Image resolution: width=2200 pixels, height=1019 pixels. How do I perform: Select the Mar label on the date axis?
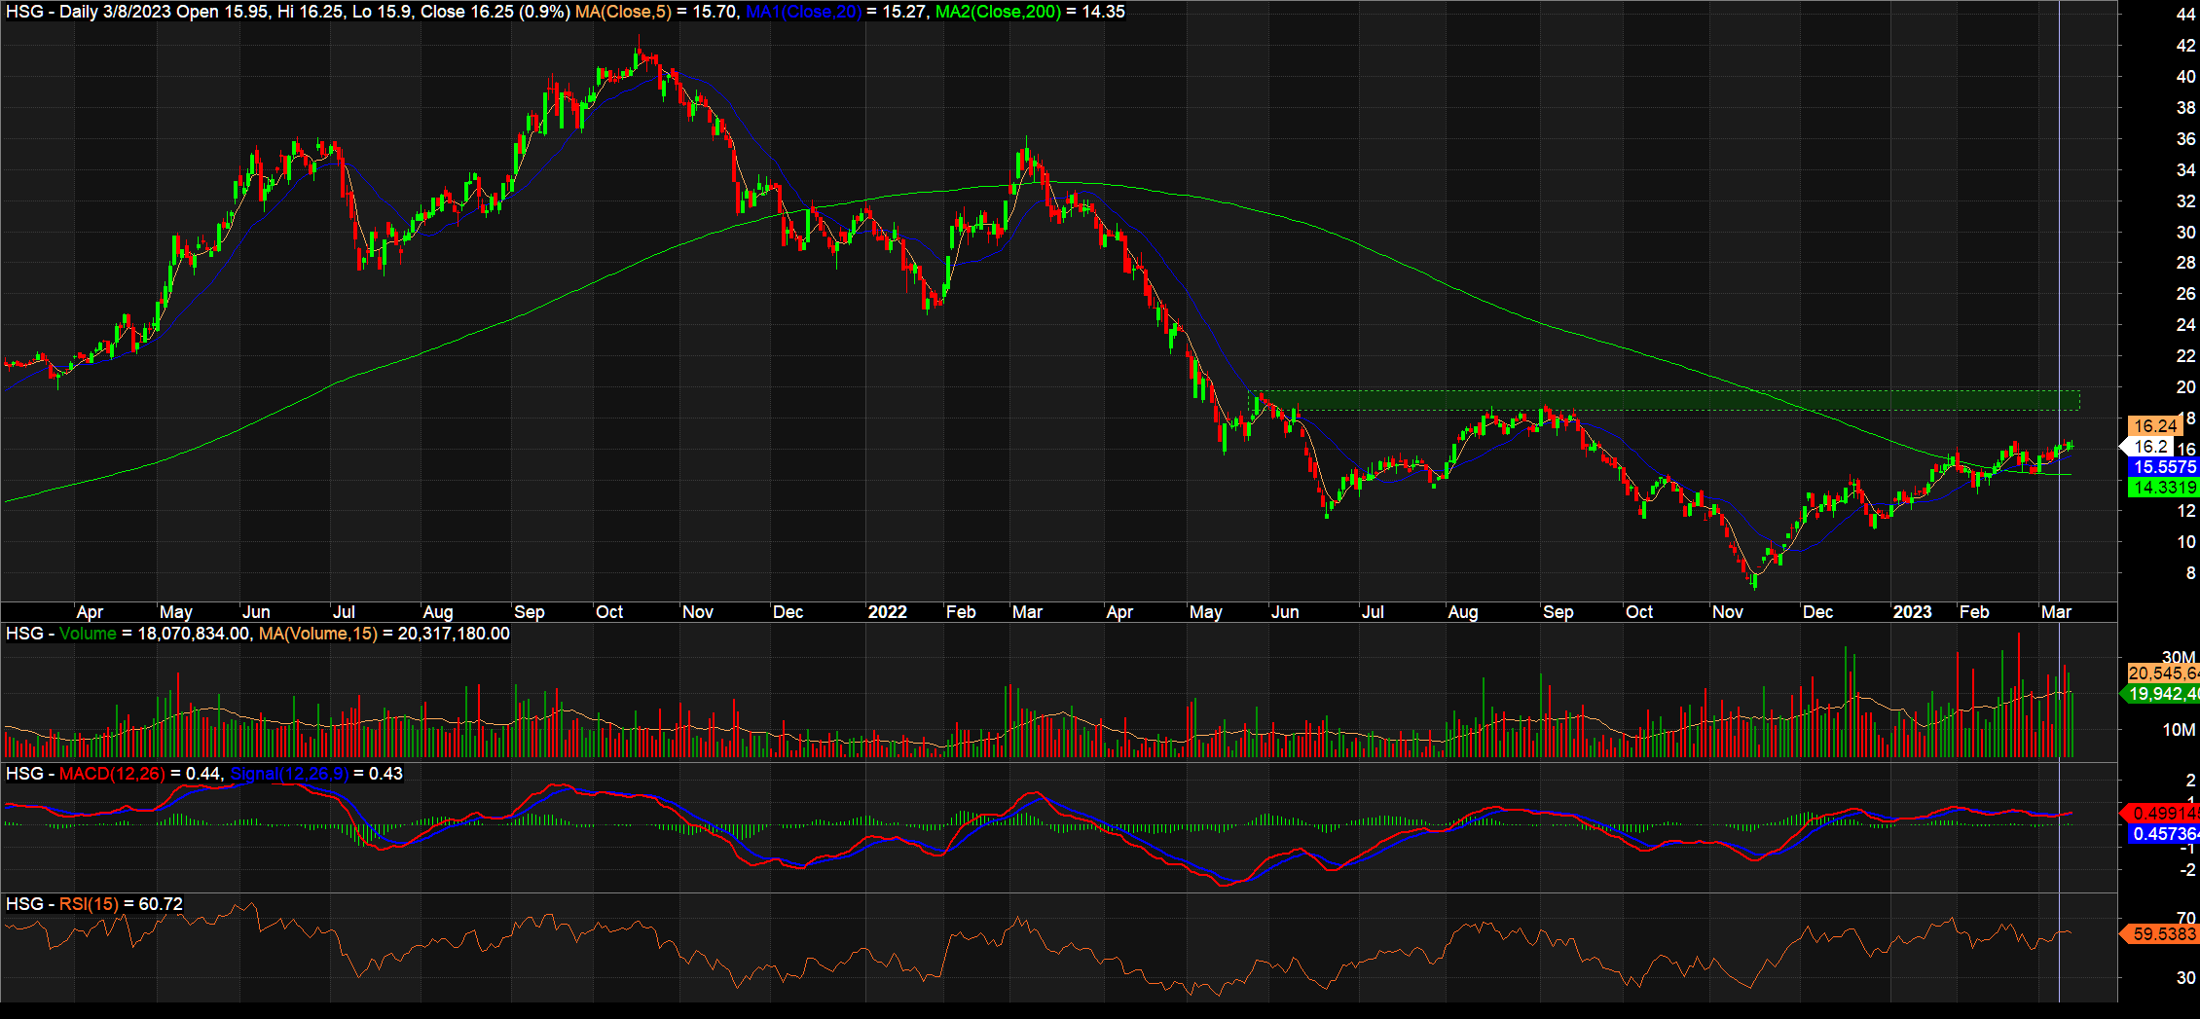[2059, 612]
